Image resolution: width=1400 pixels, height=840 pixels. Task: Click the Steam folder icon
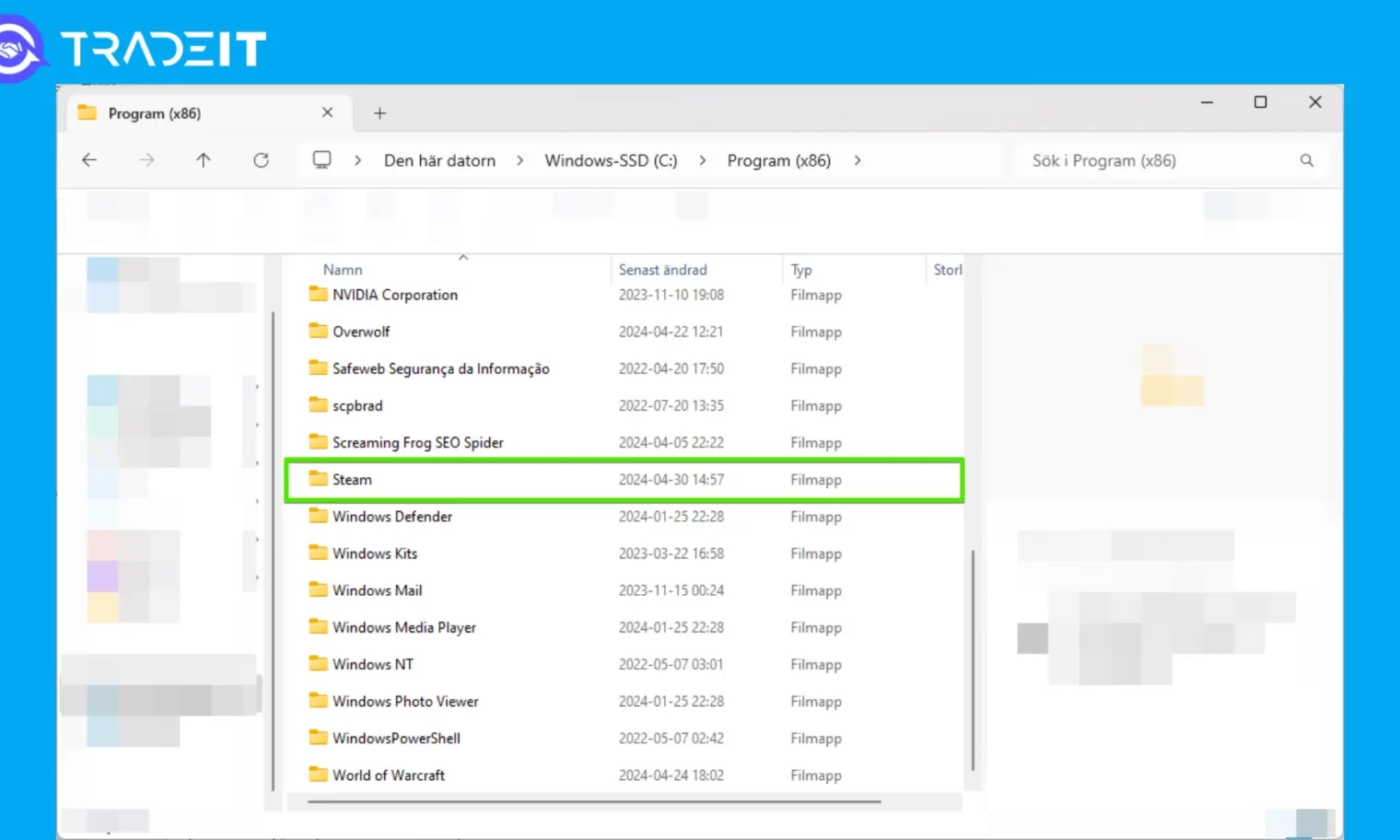coord(318,478)
